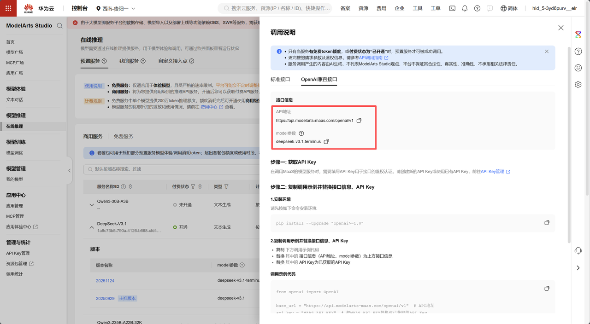This screenshot has width=590, height=324.
Task: Navigate to 调用统计 in sidebar
Action: tap(15, 274)
